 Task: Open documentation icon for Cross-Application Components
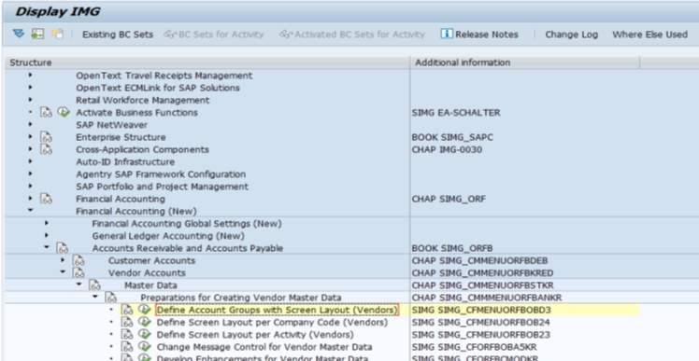[47, 149]
